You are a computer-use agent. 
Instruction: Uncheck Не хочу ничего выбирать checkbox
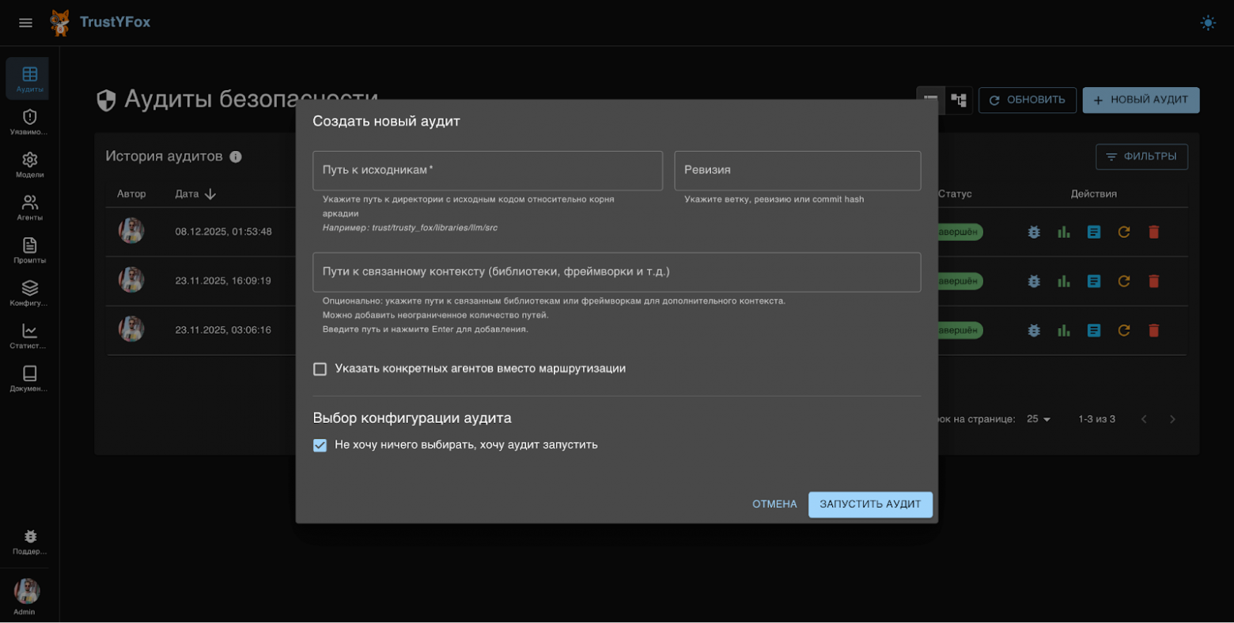point(320,445)
